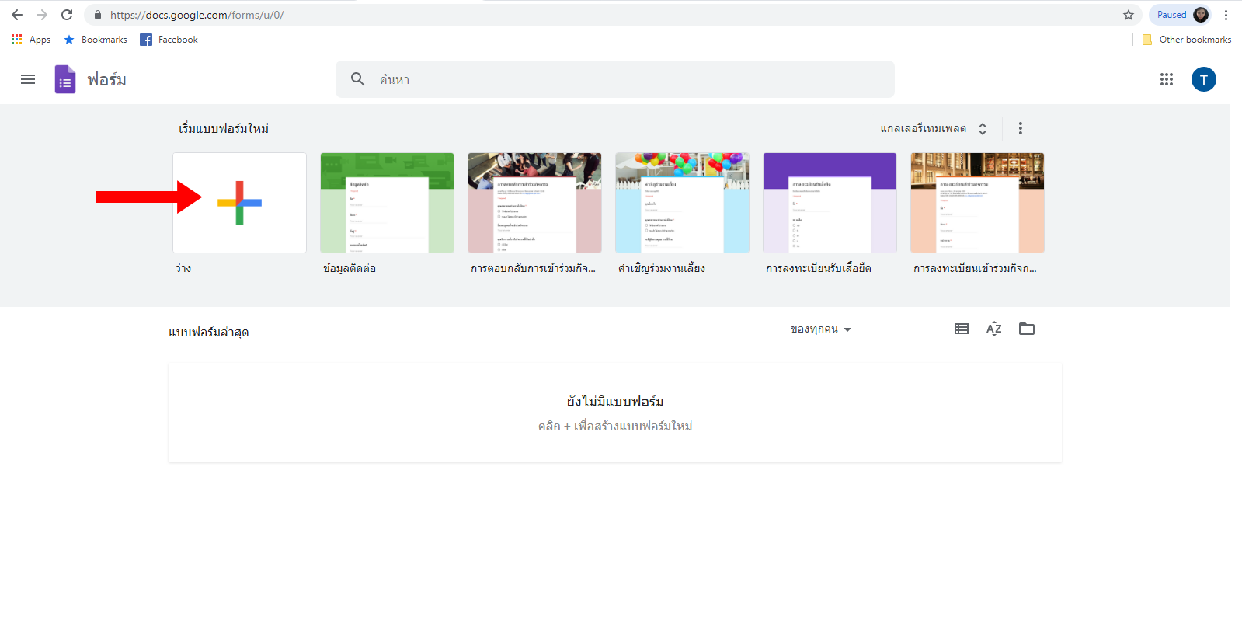Click the search magnifier icon

click(x=357, y=79)
